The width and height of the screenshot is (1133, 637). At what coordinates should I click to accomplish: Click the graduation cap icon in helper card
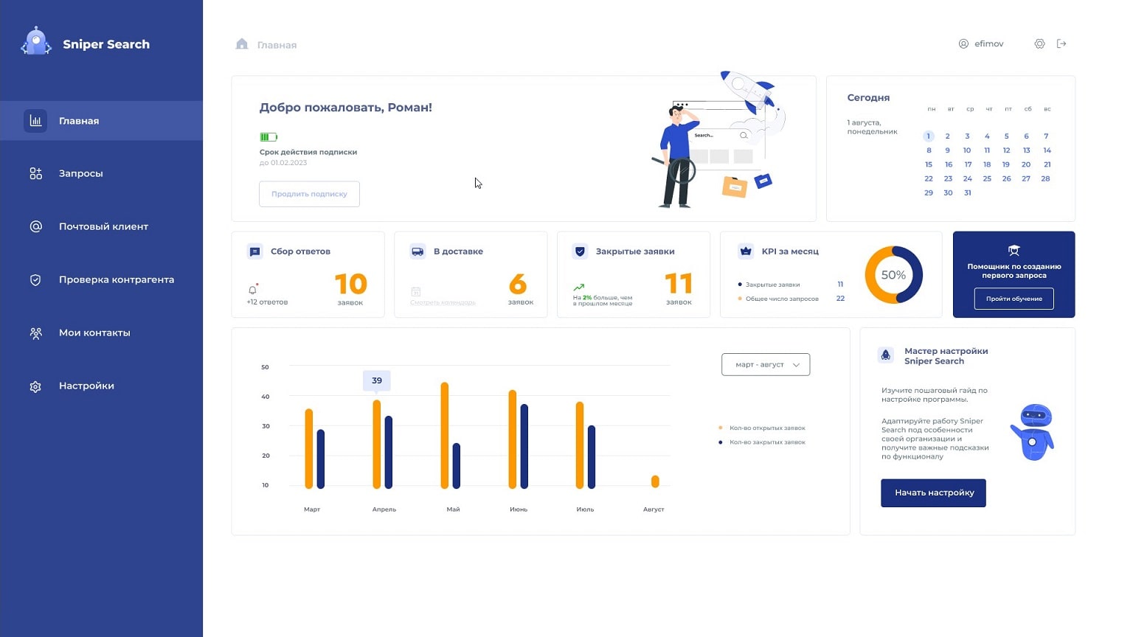point(1014,251)
